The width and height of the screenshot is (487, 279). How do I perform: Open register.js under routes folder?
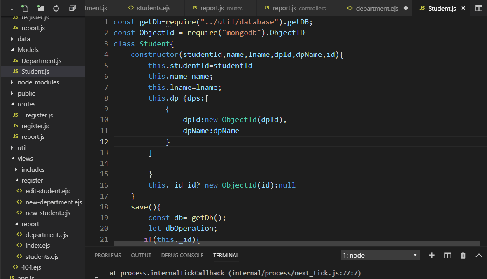pyautogui.click(x=42, y=126)
